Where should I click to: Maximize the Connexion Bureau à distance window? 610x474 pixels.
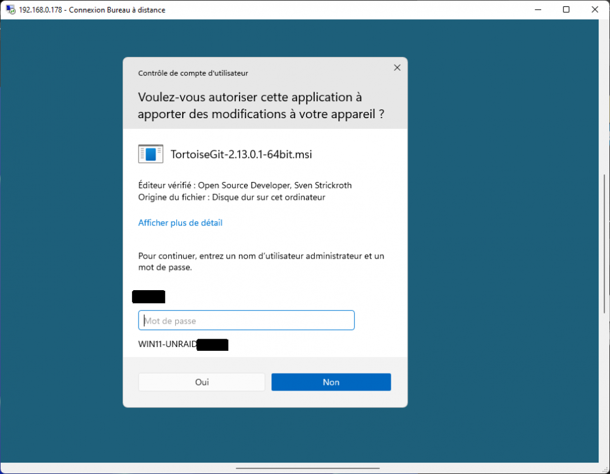(x=566, y=9)
